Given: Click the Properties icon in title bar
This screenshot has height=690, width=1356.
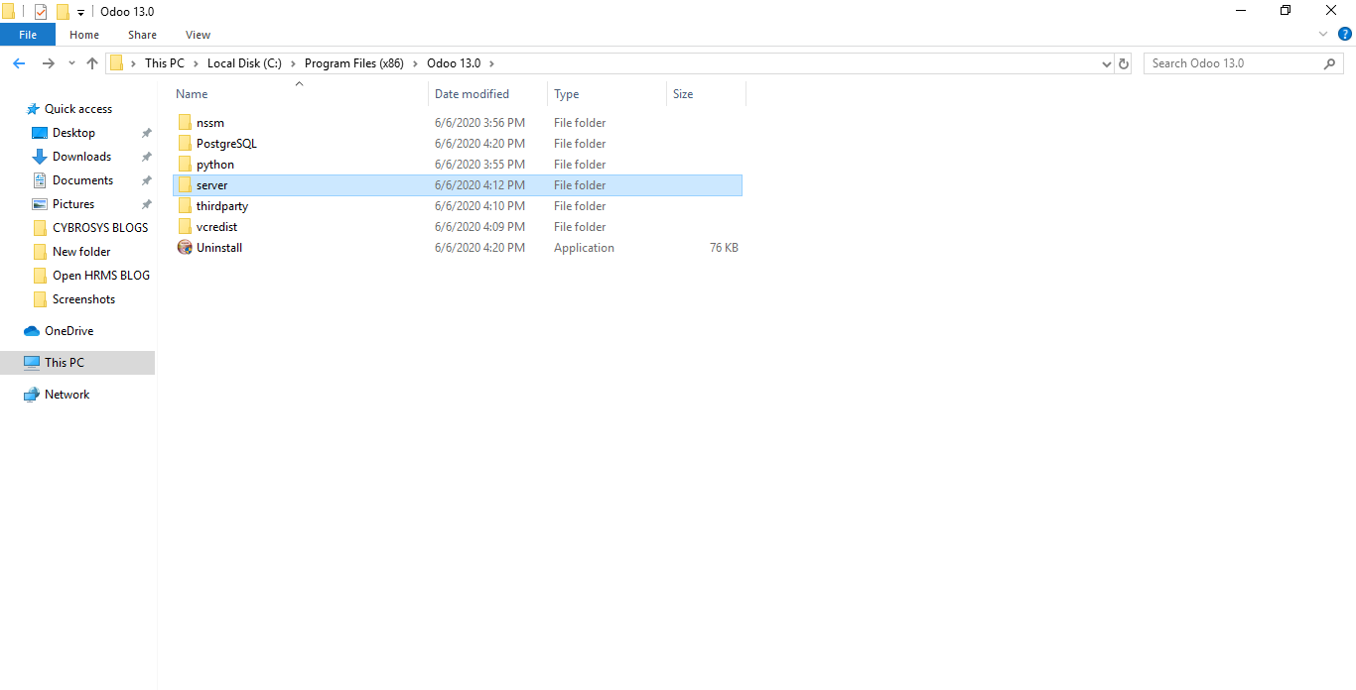Looking at the screenshot, I should click(41, 12).
